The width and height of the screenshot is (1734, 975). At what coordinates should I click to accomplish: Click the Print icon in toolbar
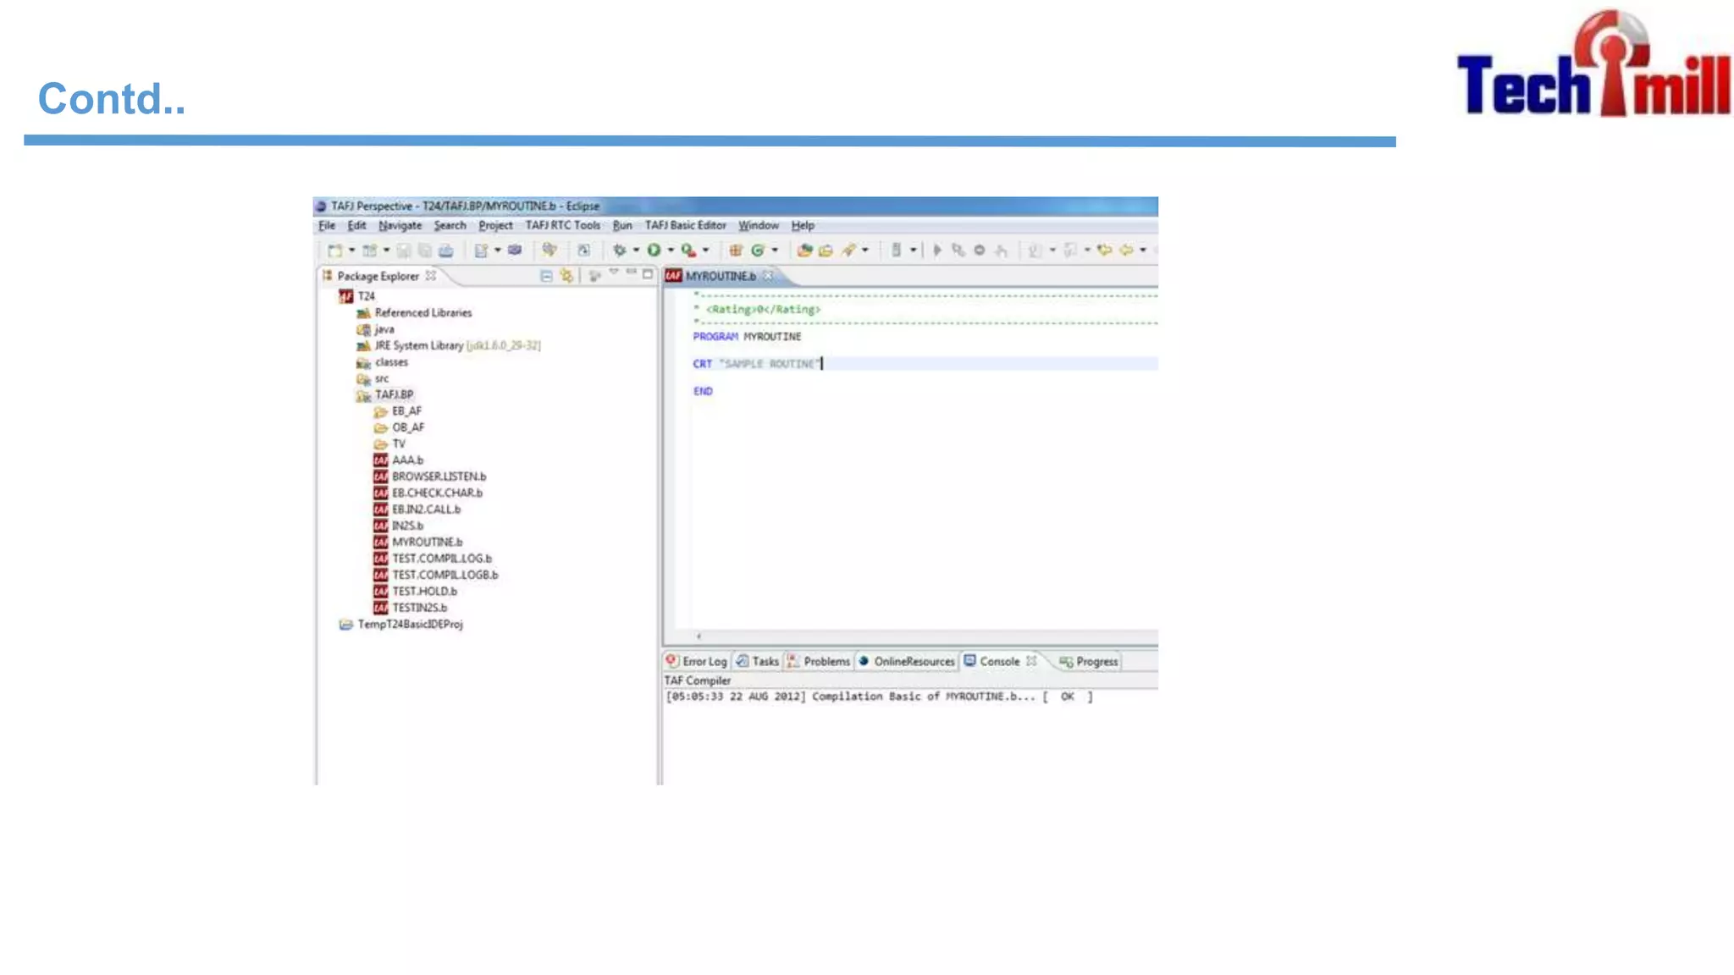pos(446,251)
